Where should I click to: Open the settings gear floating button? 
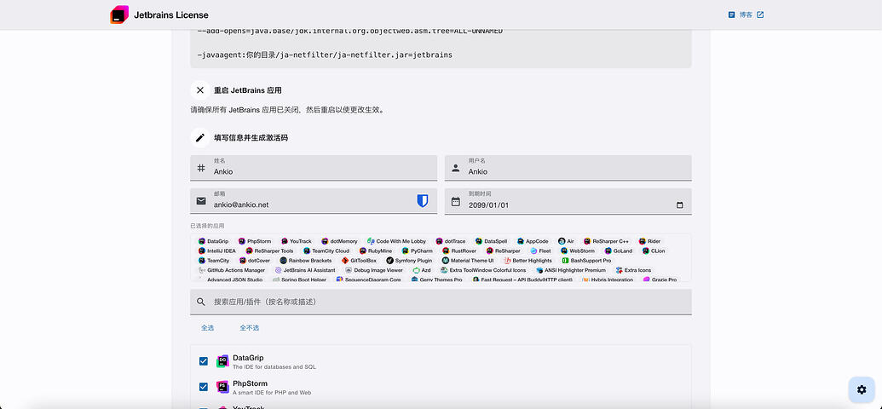pyautogui.click(x=862, y=389)
